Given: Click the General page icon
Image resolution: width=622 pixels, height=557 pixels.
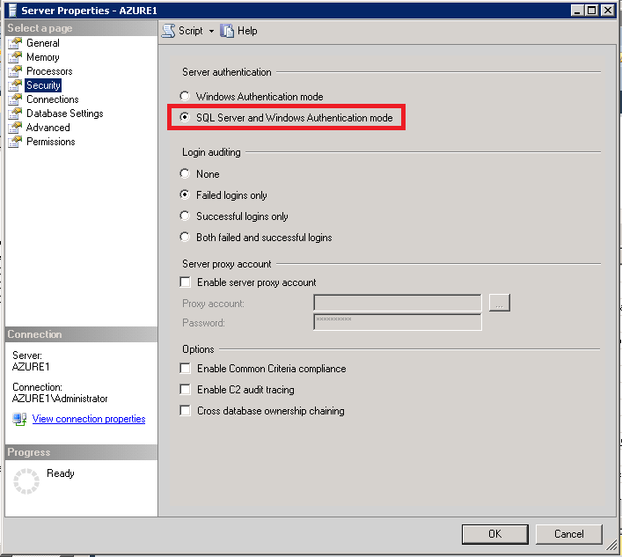Looking at the screenshot, I should (x=15, y=43).
